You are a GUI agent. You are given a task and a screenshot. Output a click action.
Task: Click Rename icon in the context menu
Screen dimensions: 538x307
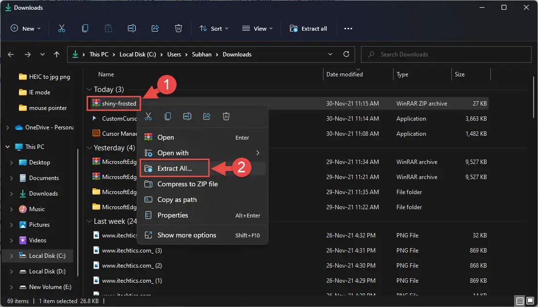(x=187, y=117)
